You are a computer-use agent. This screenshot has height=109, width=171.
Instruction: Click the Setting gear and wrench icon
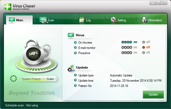coord(113,20)
